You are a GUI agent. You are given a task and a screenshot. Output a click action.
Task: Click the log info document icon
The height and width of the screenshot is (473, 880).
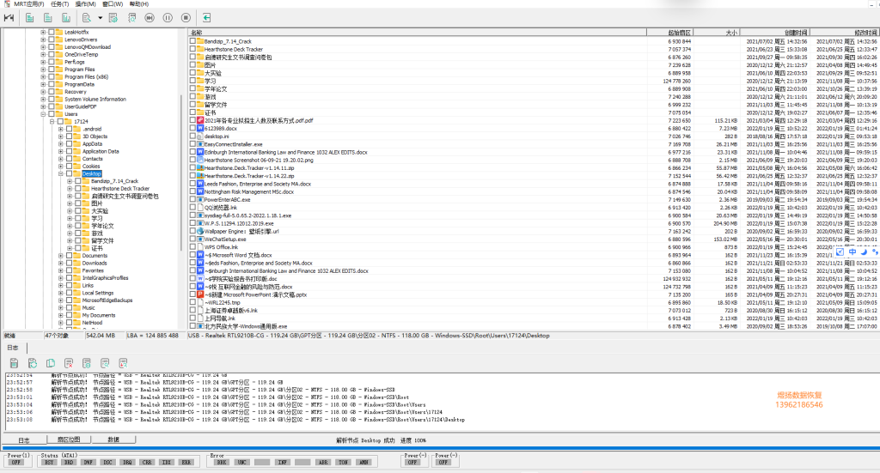(87, 363)
